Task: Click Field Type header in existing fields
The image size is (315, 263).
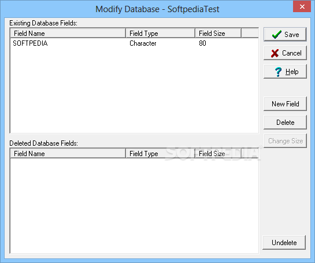Action: pos(160,33)
